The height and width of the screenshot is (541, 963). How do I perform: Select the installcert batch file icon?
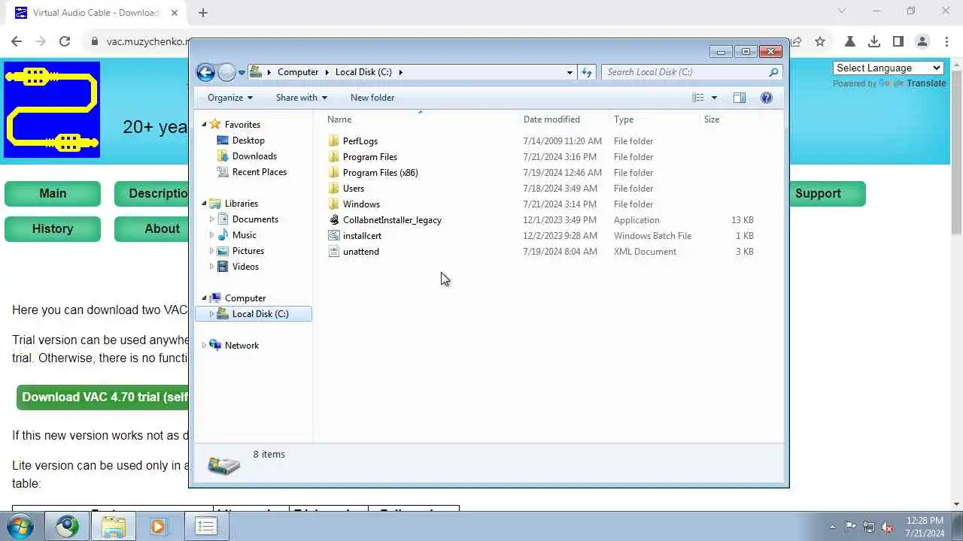(334, 236)
